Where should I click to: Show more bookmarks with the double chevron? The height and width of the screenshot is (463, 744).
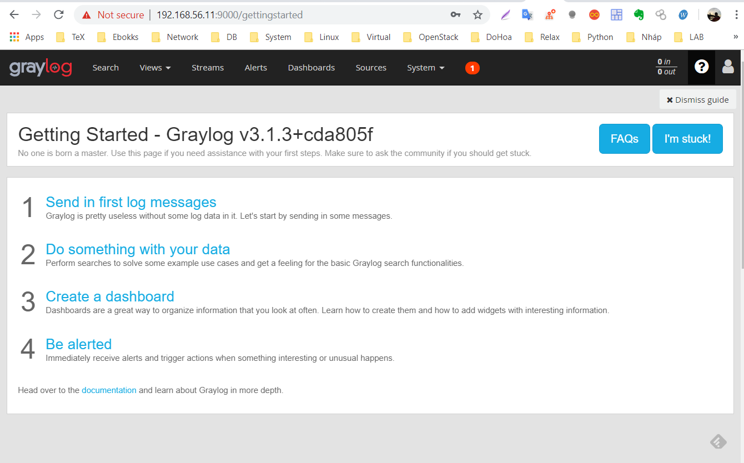736,37
